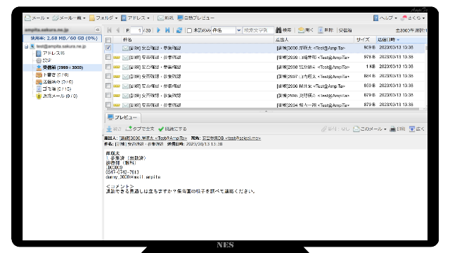
Task: Sort the list by 件名 column header
Action: [198, 39]
